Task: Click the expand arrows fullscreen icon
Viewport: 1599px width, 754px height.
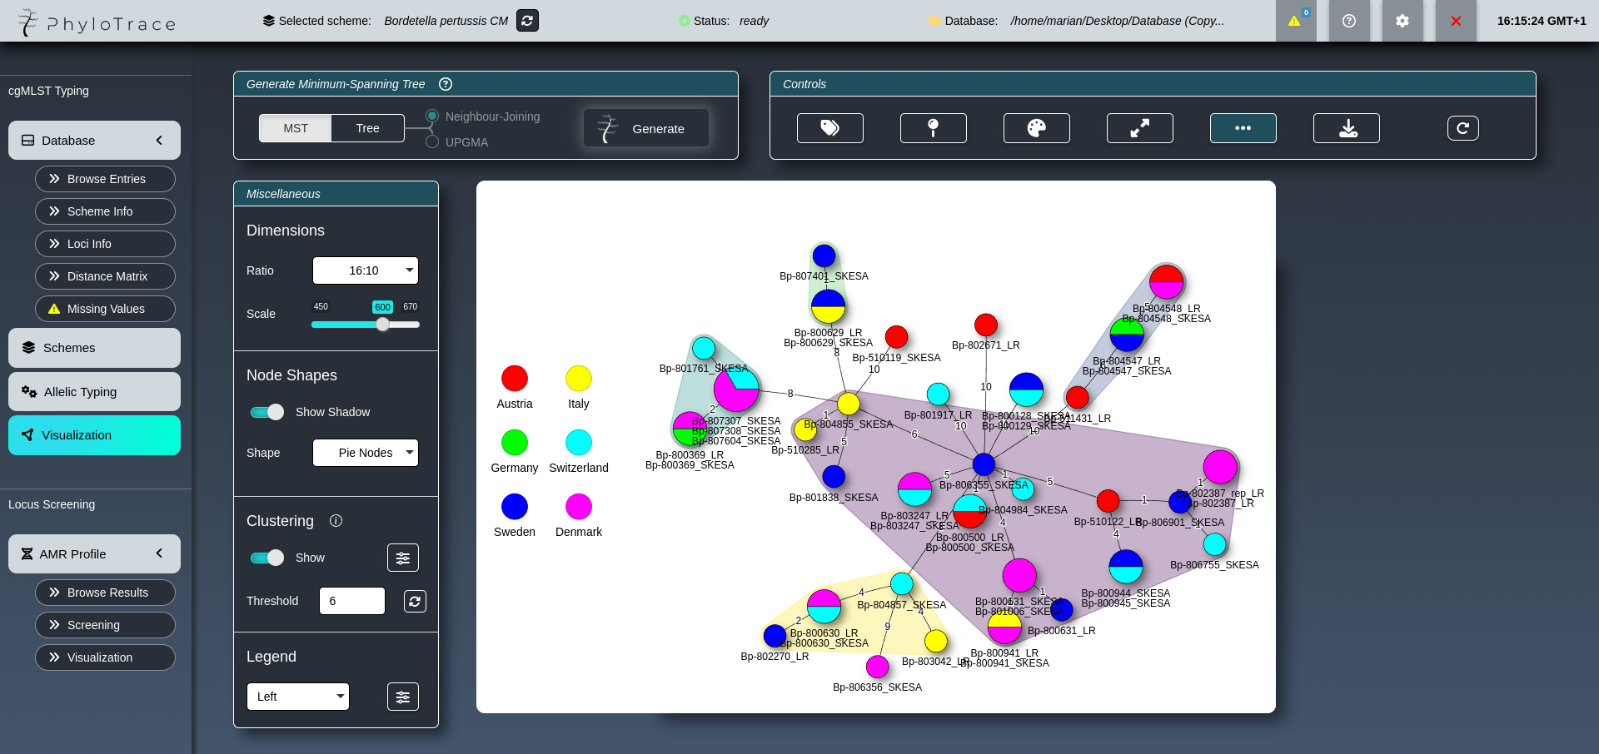Action: point(1139,128)
